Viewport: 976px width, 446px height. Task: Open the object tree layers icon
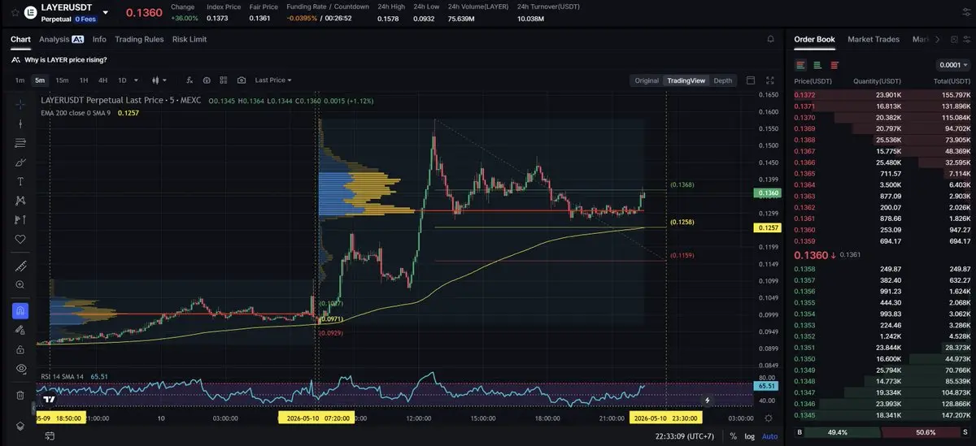pos(20,426)
